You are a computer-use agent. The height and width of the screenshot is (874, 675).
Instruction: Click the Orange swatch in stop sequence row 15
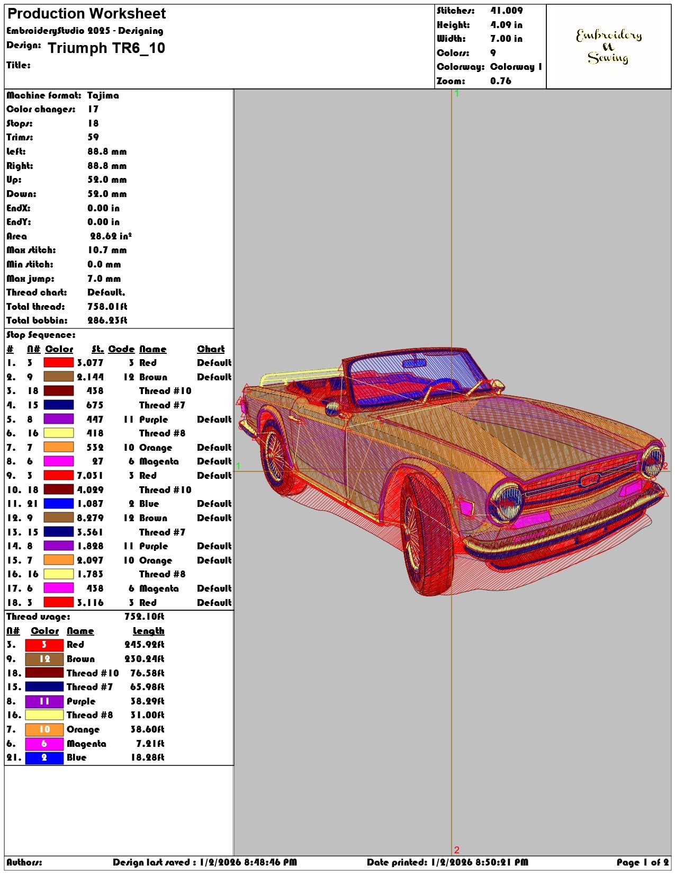click(58, 560)
